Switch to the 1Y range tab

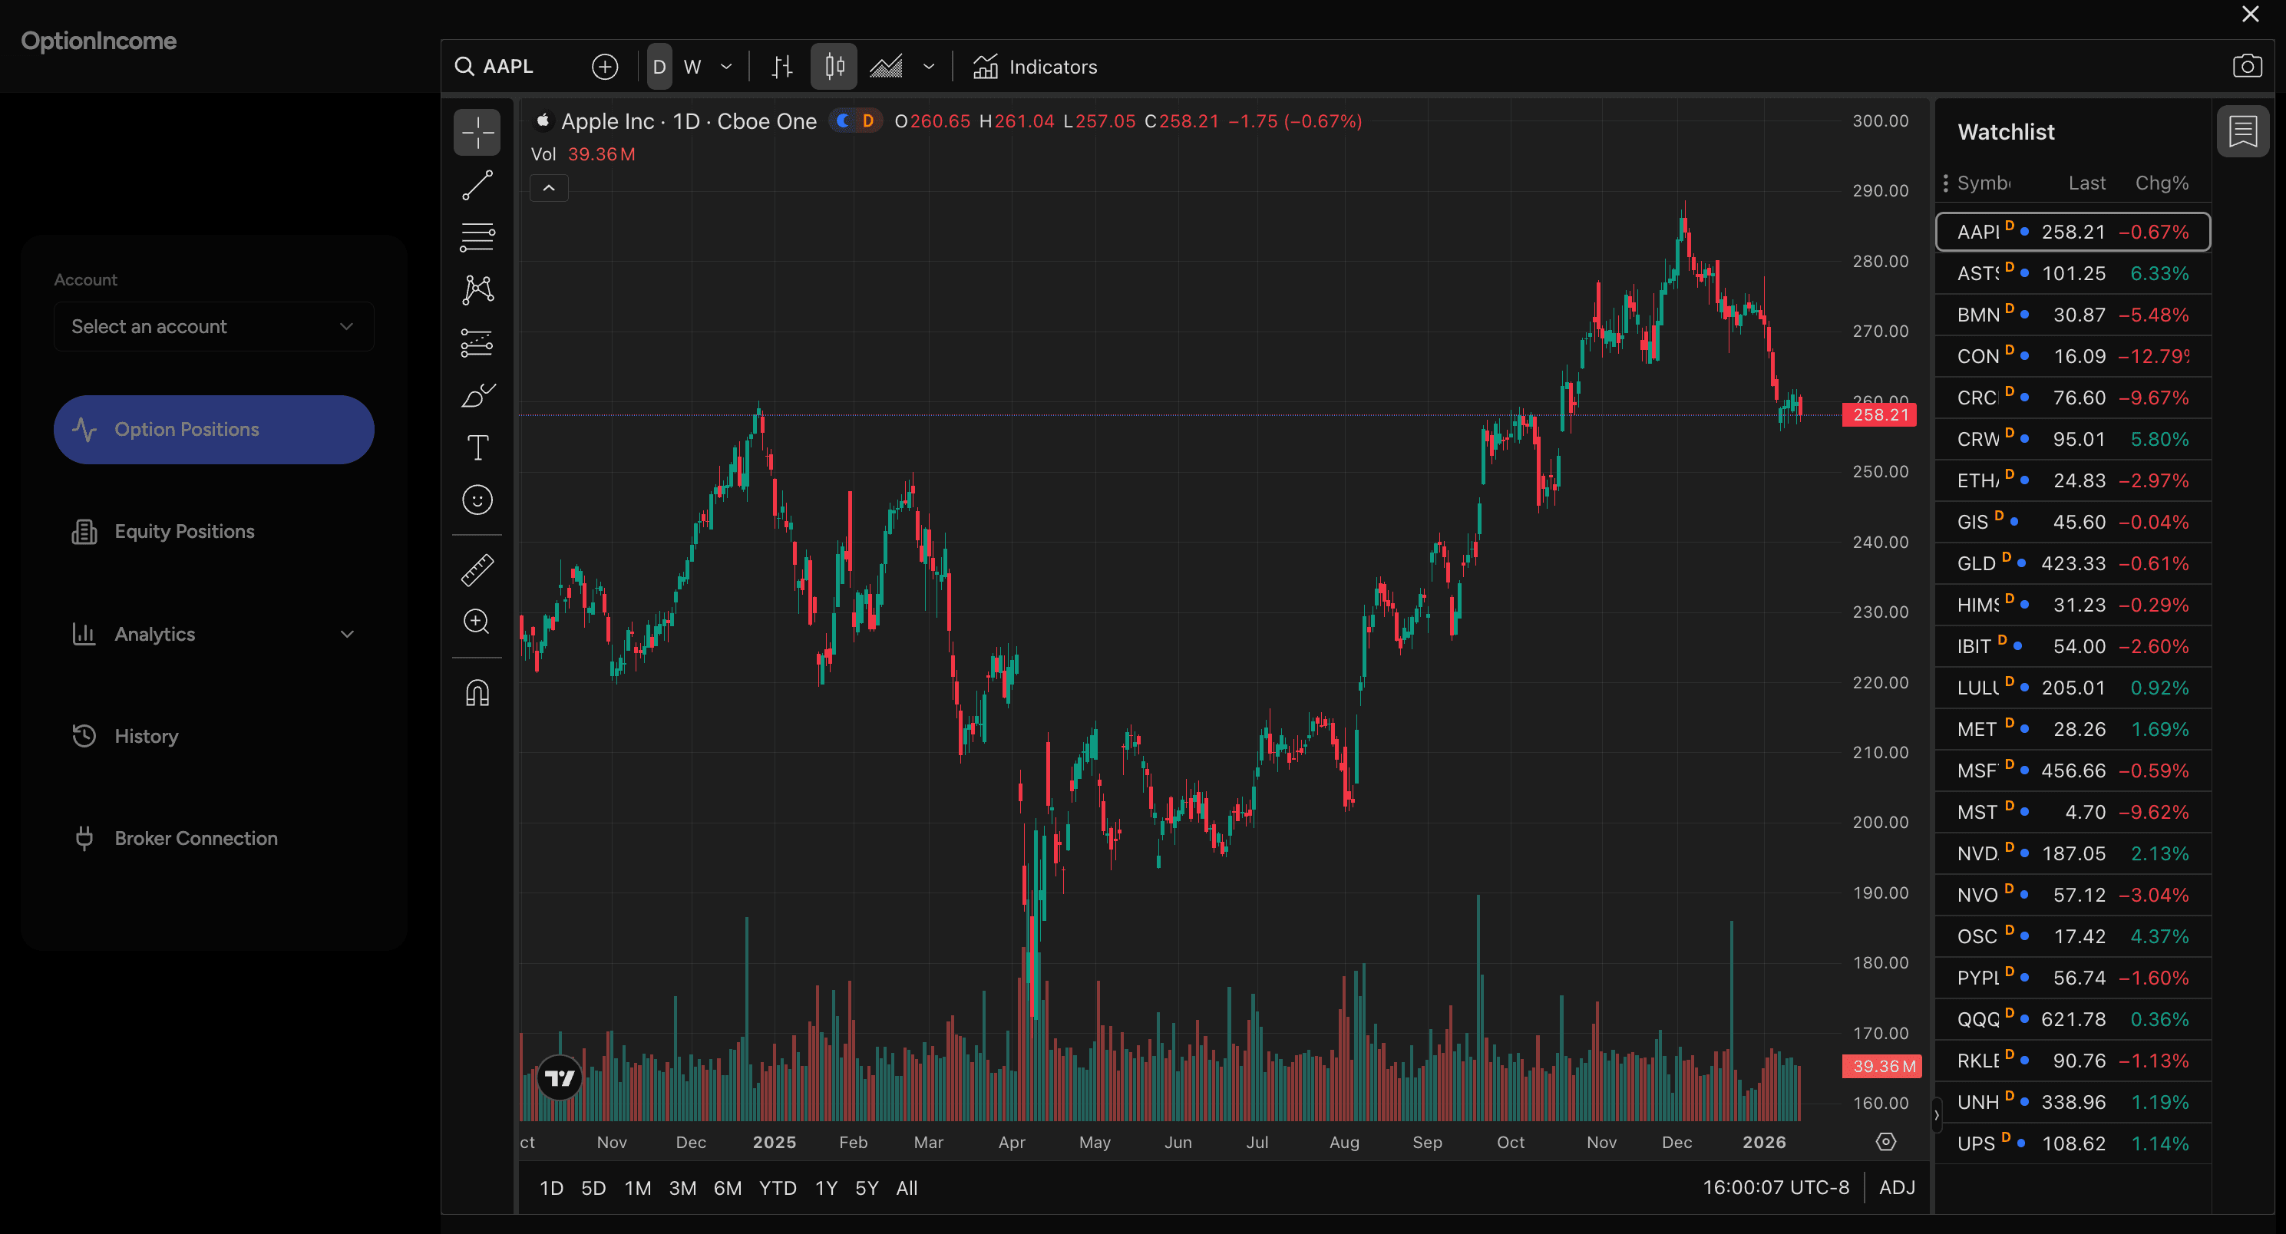825,1188
